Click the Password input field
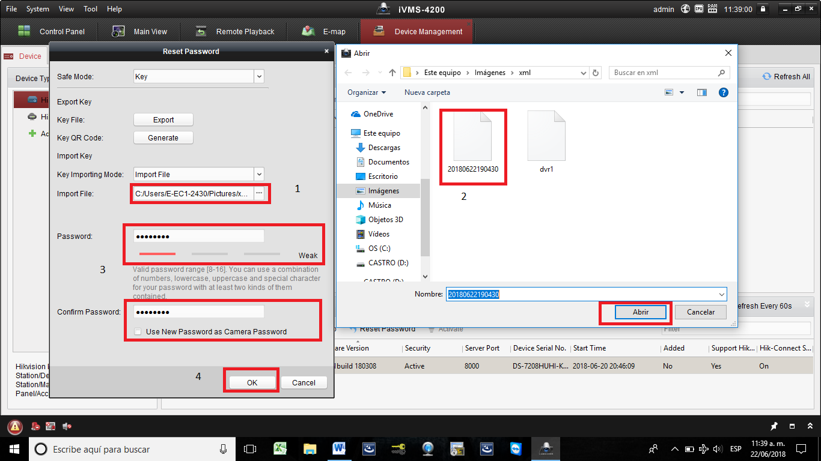 click(198, 236)
